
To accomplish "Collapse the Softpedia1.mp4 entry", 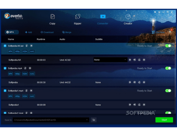I will tap(5, 90).
